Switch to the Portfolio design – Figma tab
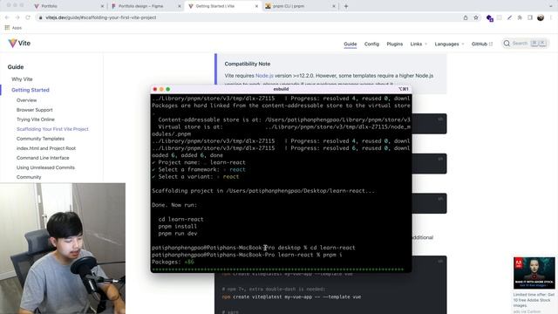This screenshot has width=558, height=314. [x=140, y=6]
